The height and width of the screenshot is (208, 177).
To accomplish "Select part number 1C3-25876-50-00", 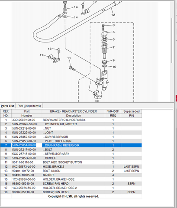I will (24, 188).
